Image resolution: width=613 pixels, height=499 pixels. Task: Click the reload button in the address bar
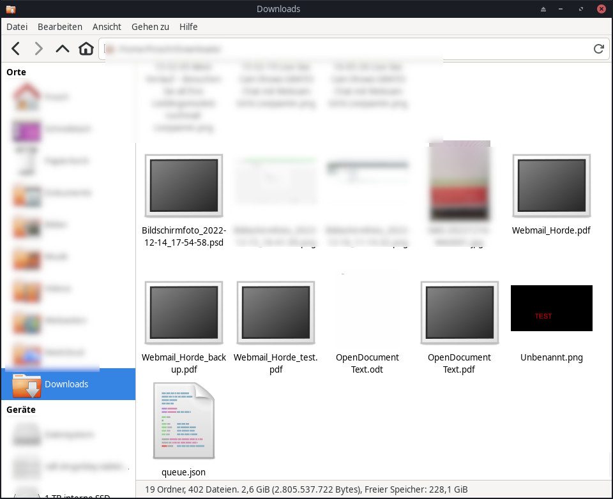click(x=598, y=48)
